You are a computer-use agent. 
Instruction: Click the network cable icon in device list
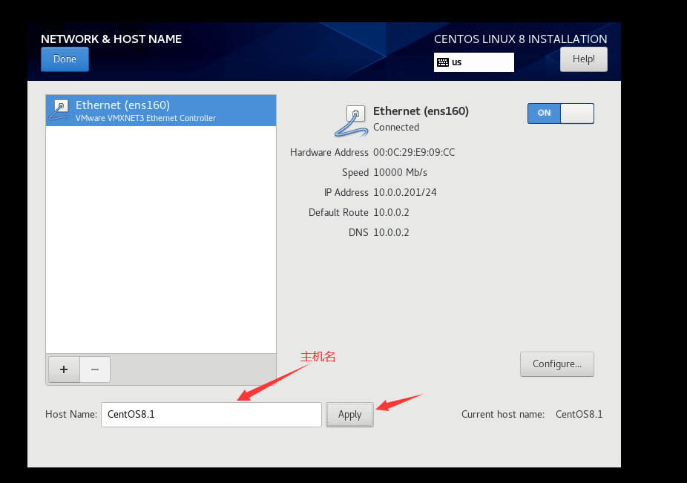pyautogui.click(x=59, y=111)
